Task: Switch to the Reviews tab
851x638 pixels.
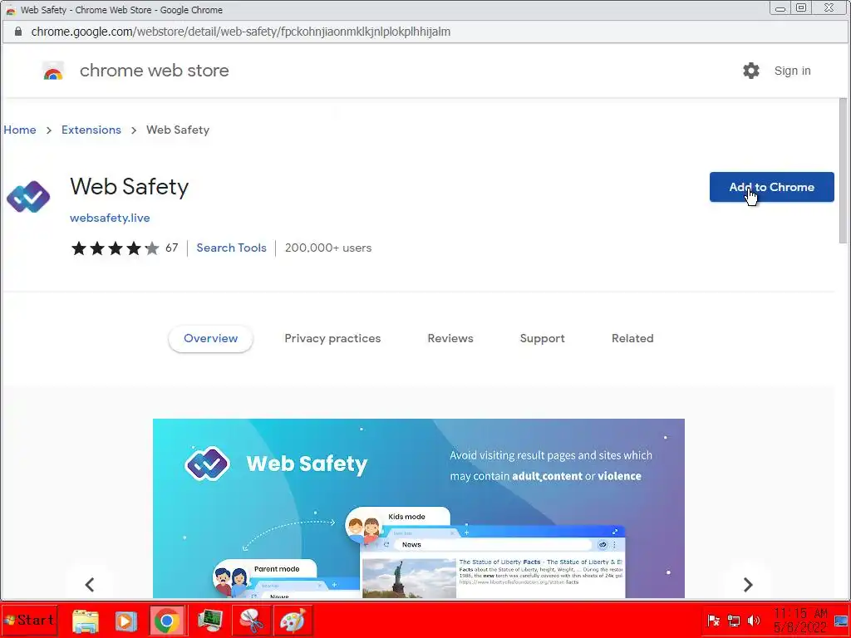Action: (x=450, y=339)
